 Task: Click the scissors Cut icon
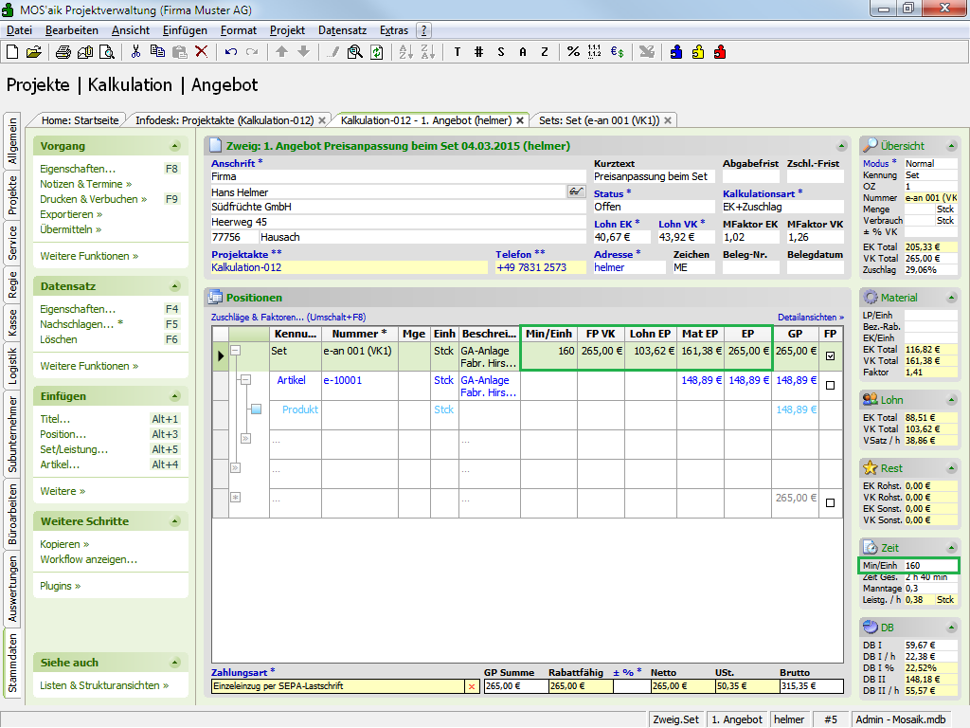[x=136, y=52]
